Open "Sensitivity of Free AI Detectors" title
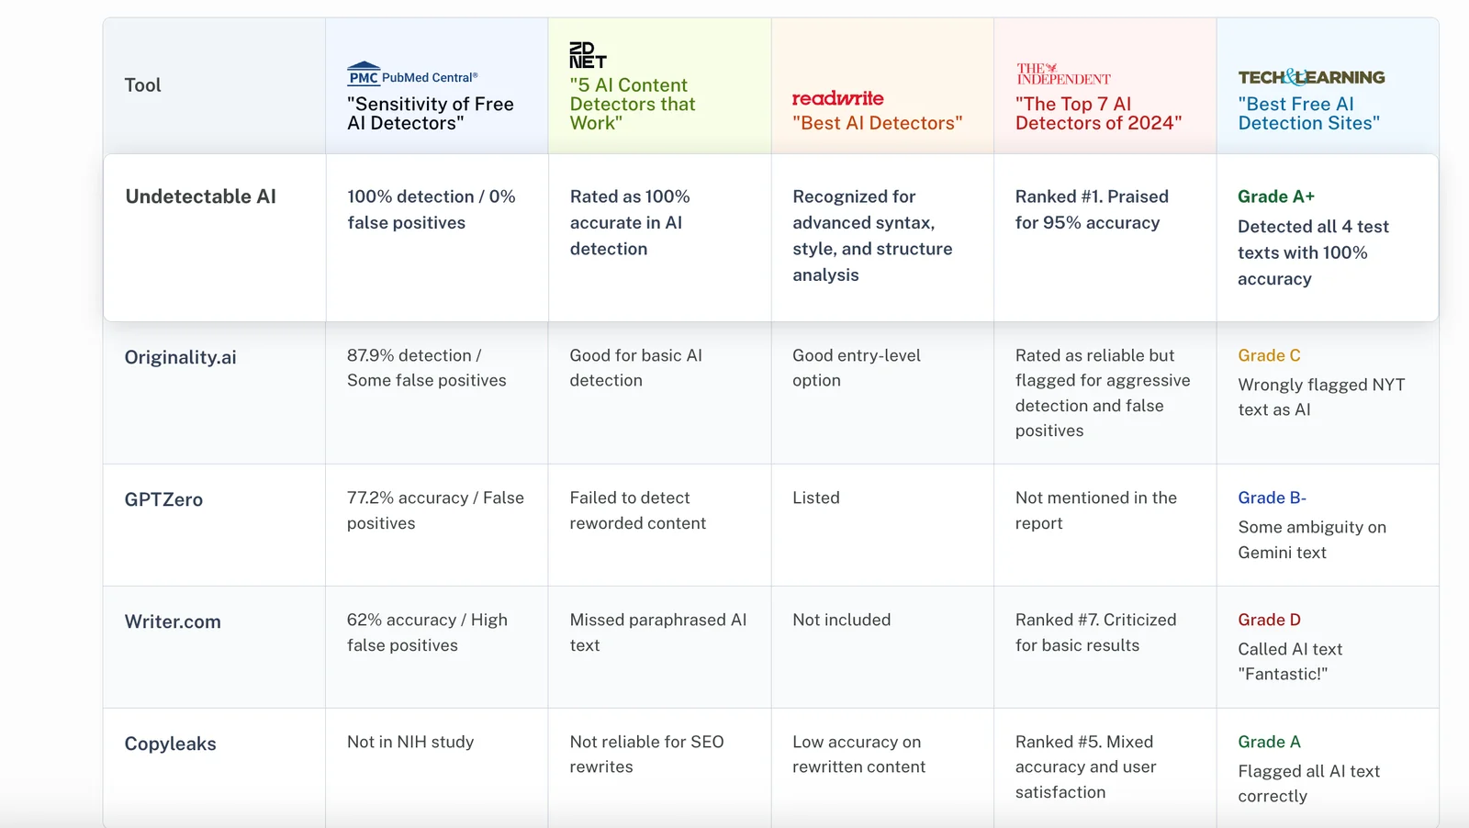Viewport: 1469px width, 828px height. tap(430, 114)
